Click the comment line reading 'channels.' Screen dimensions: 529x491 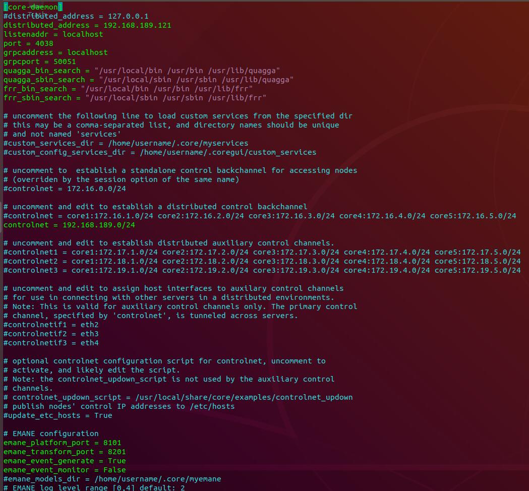28,389
